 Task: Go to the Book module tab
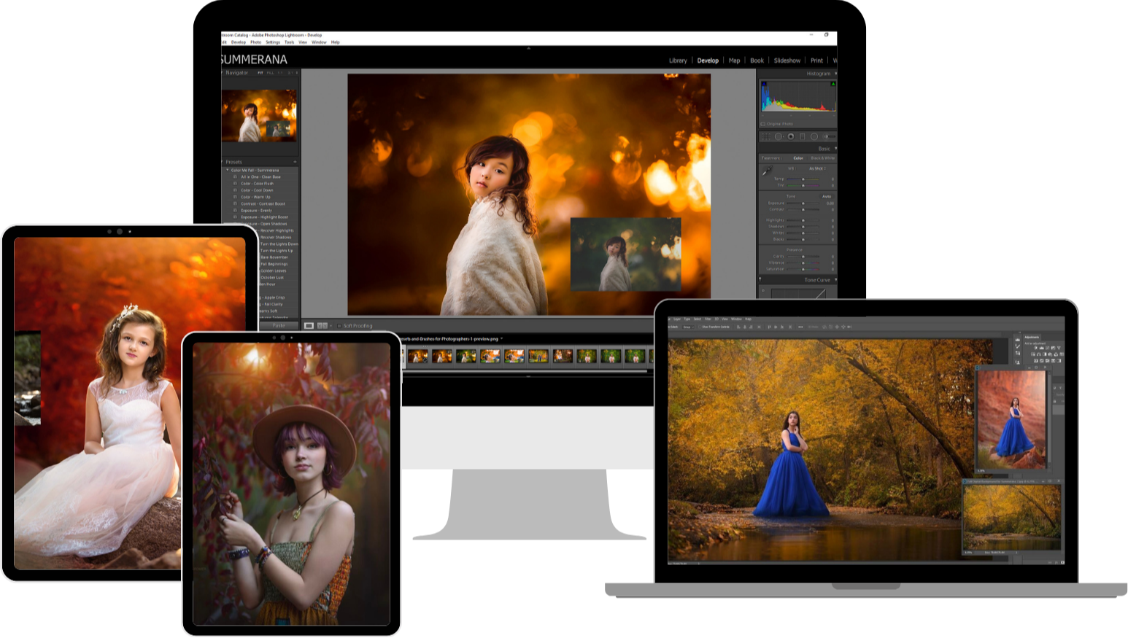pyautogui.click(x=757, y=61)
